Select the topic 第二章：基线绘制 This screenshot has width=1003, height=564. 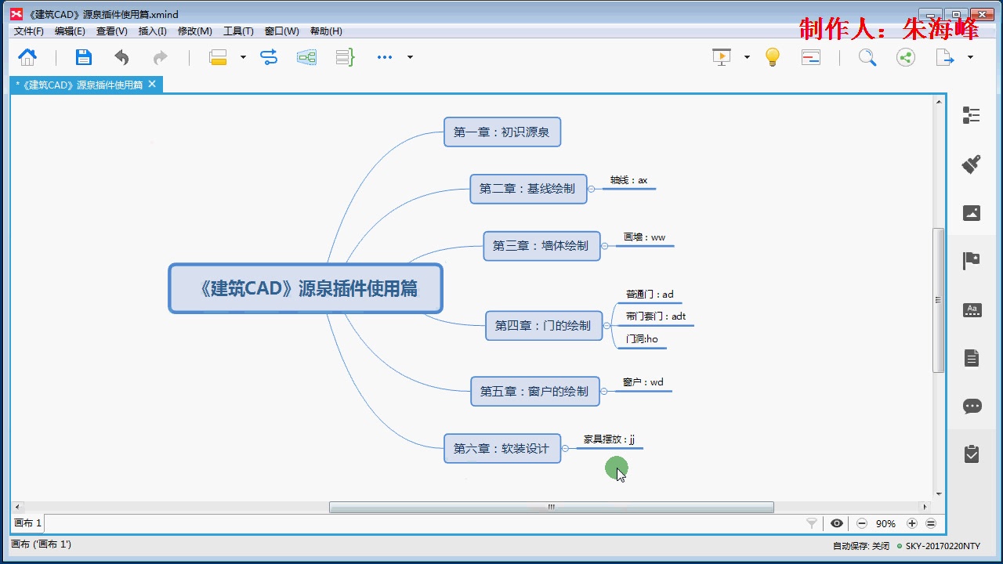[528, 189]
